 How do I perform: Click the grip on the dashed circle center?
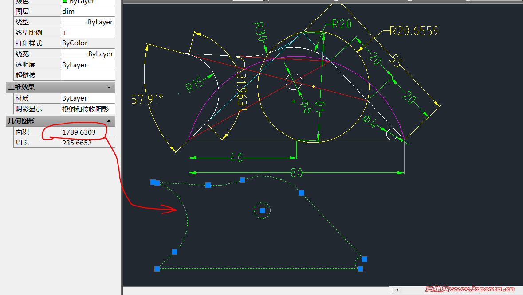[x=262, y=210]
